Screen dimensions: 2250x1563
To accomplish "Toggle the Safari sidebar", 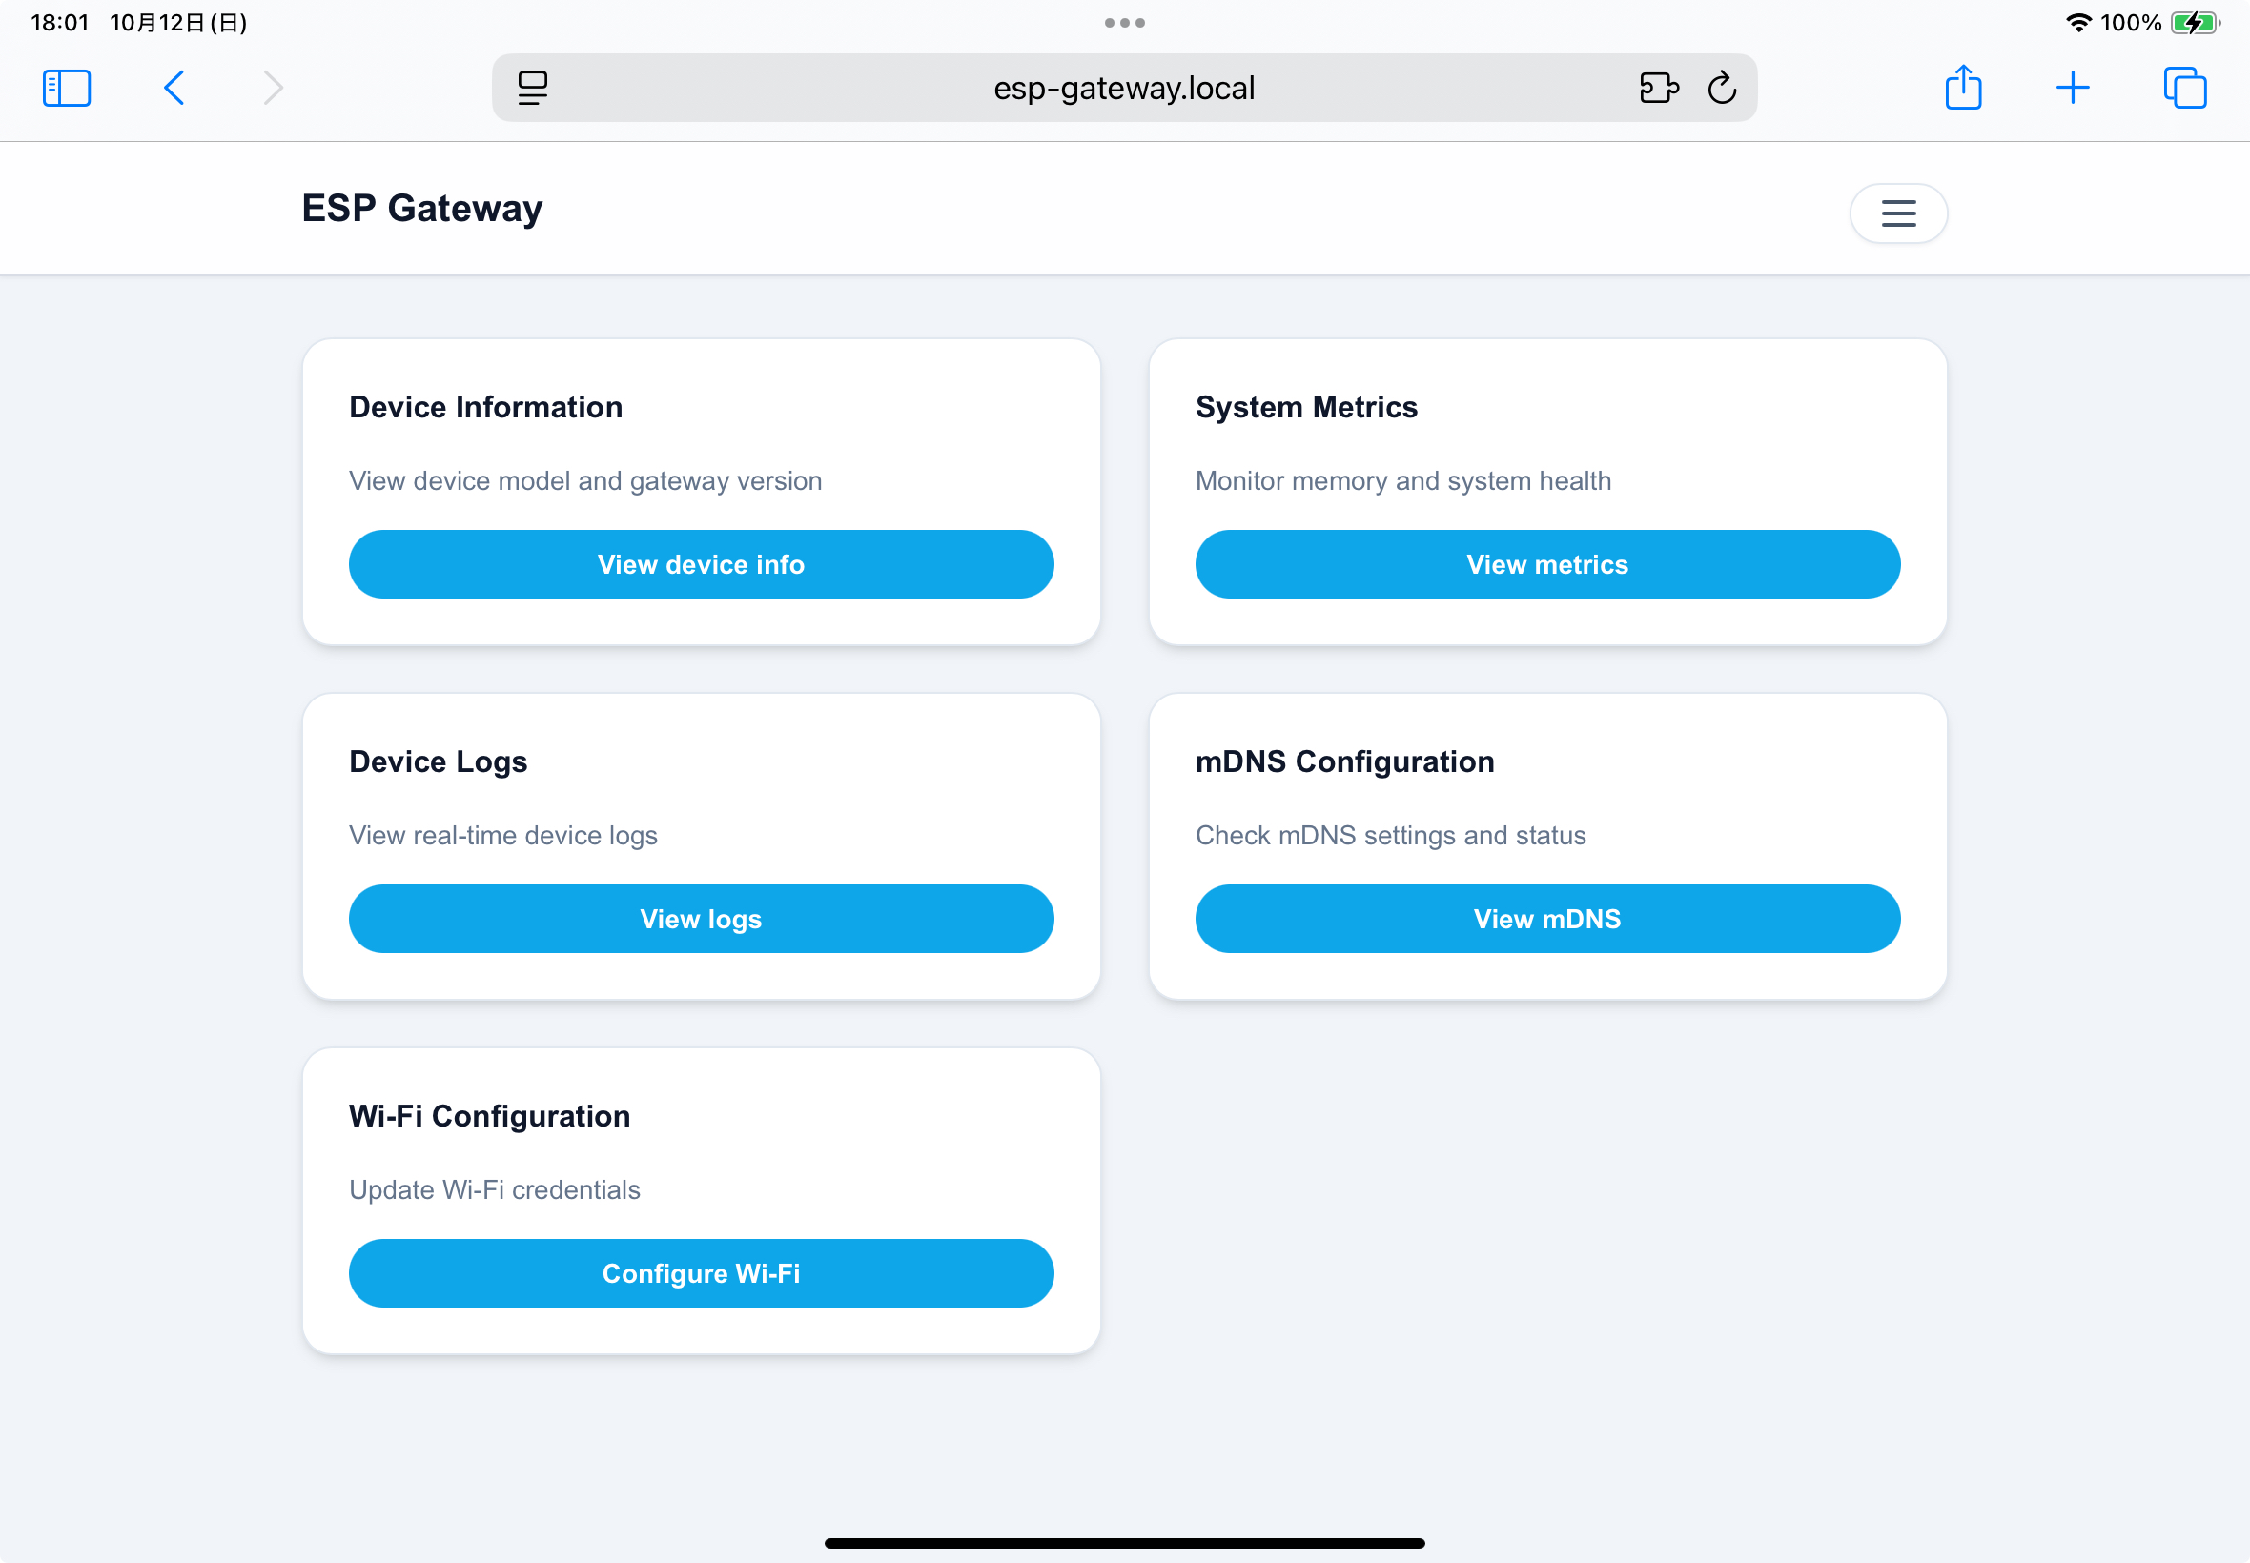I will pos(66,87).
